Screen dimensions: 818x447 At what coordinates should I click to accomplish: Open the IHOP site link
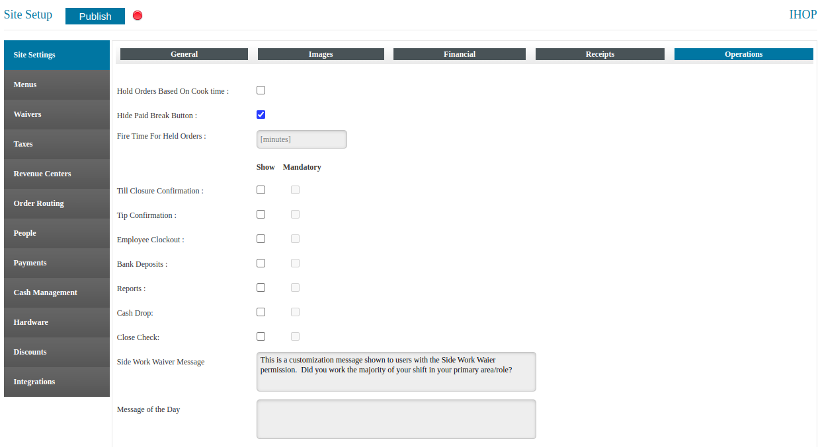pyautogui.click(x=802, y=15)
